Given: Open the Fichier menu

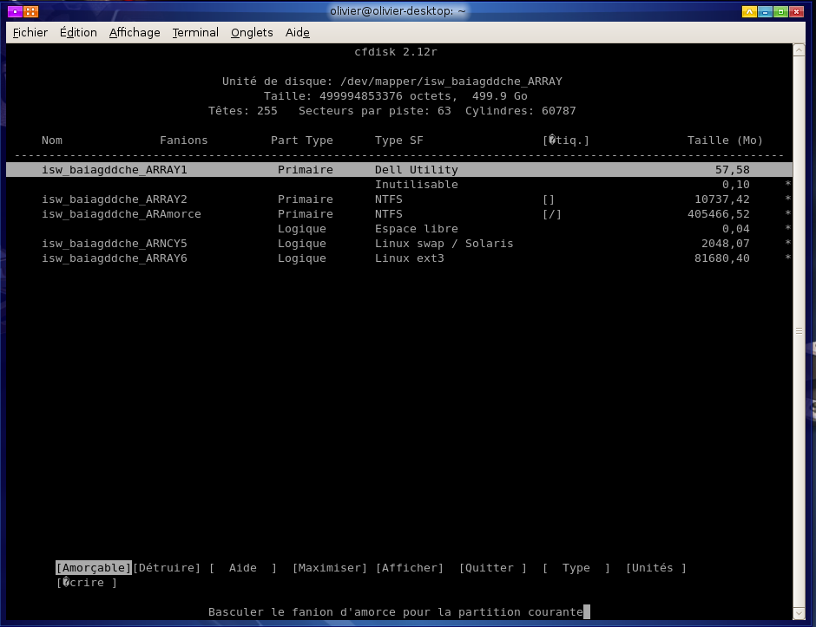Looking at the screenshot, I should click(x=30, y=32).
